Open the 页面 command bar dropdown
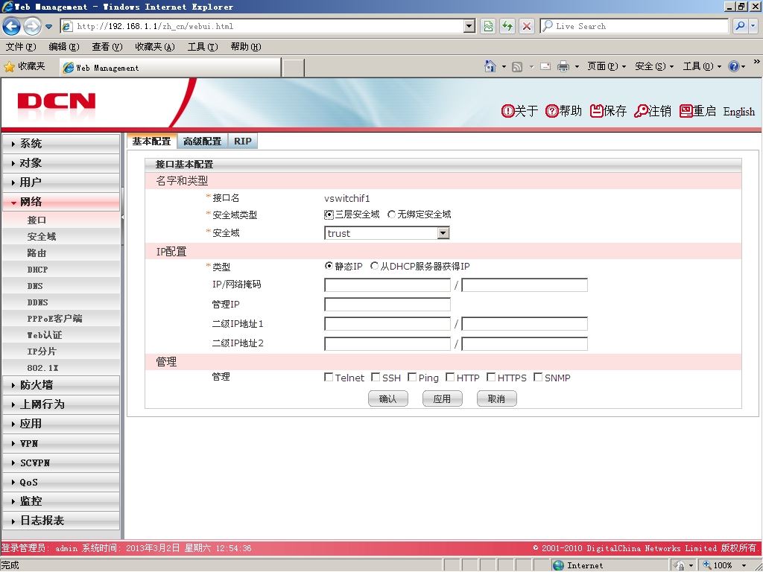The width and height of the screenshot is (763, 572). coord(606,66)
